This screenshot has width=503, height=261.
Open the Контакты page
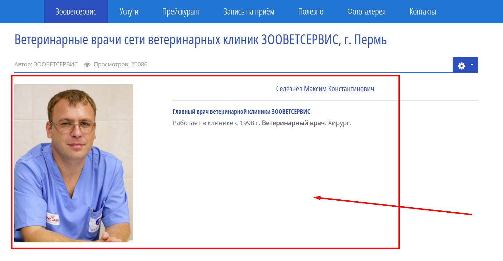coord(423,12)
